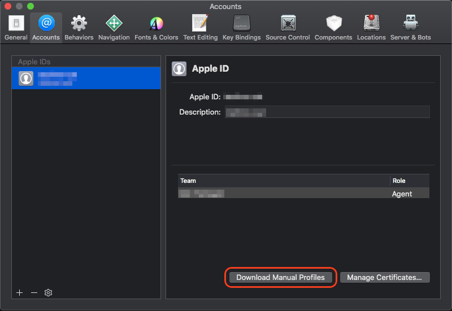This screenshot has height=311, width=452.
Task: Open the account actions gear menu
Action: [48, 292]
